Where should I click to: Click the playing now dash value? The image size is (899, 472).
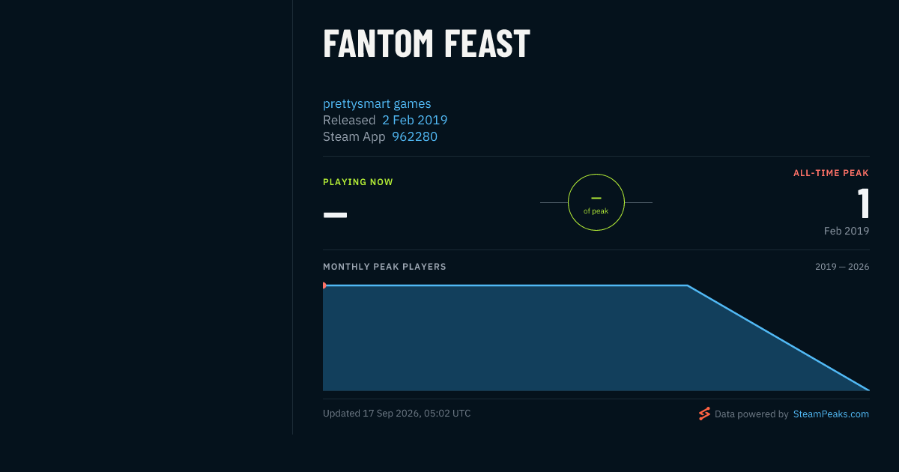tap(335, 214)
